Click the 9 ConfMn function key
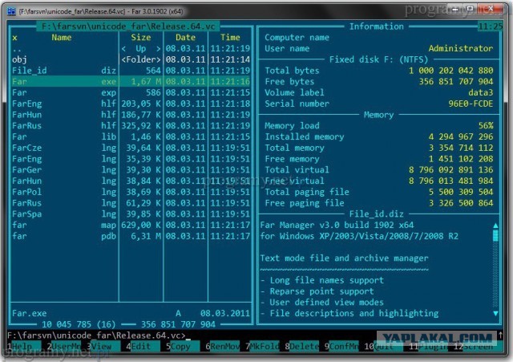Image resolution: width=513 pixels, height=362 pixels. (x=341, y=346)
